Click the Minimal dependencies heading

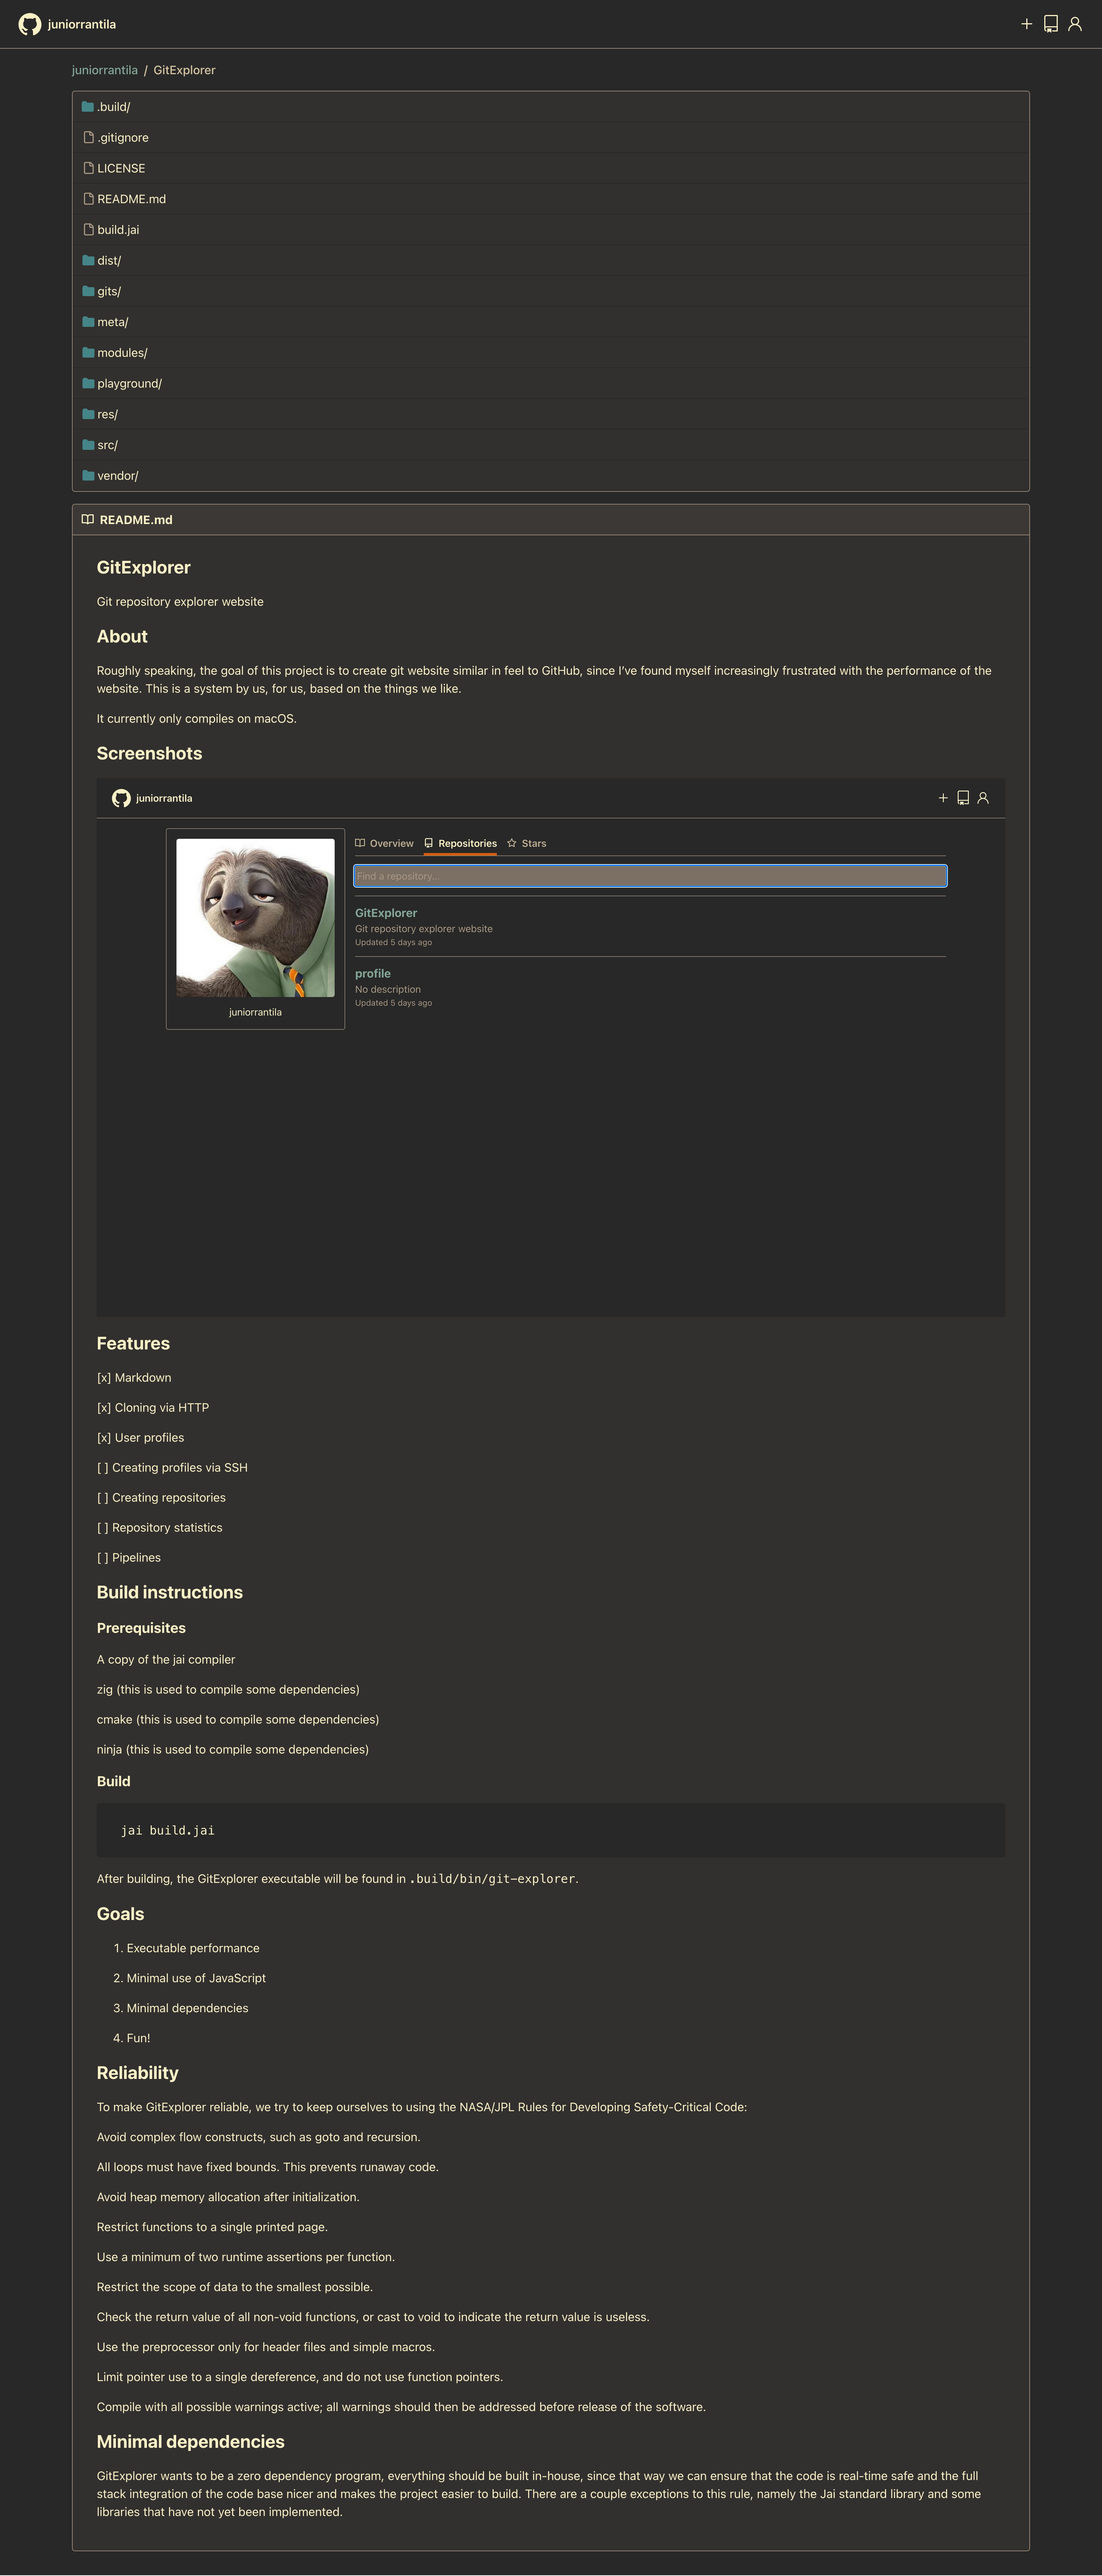coord(191,2442)
